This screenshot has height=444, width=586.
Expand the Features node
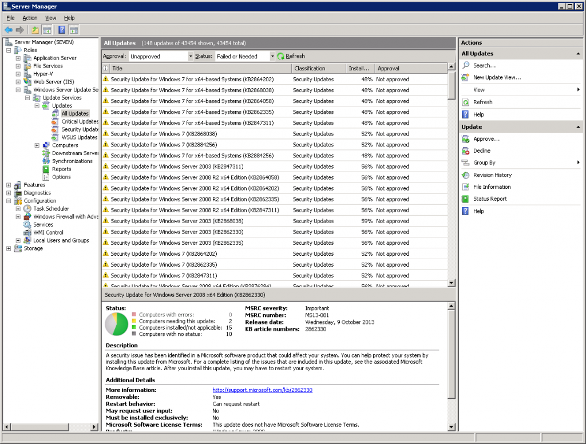click(9, 185)
